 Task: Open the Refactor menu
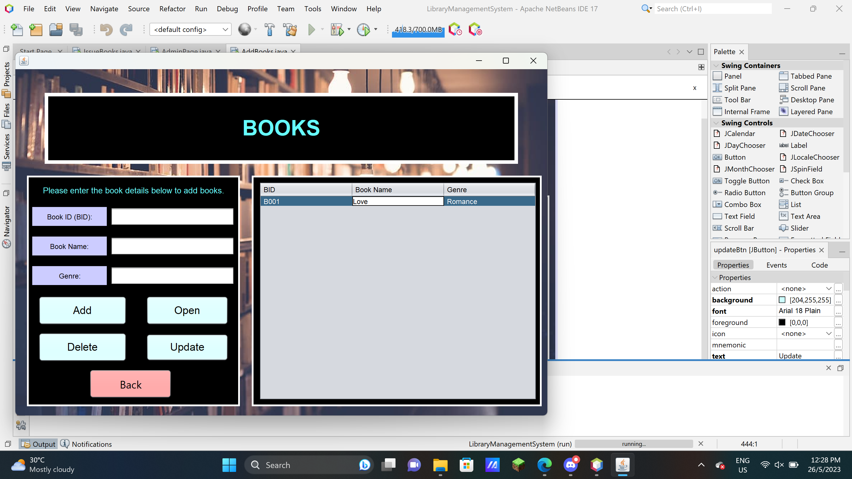tap(172, 9)
